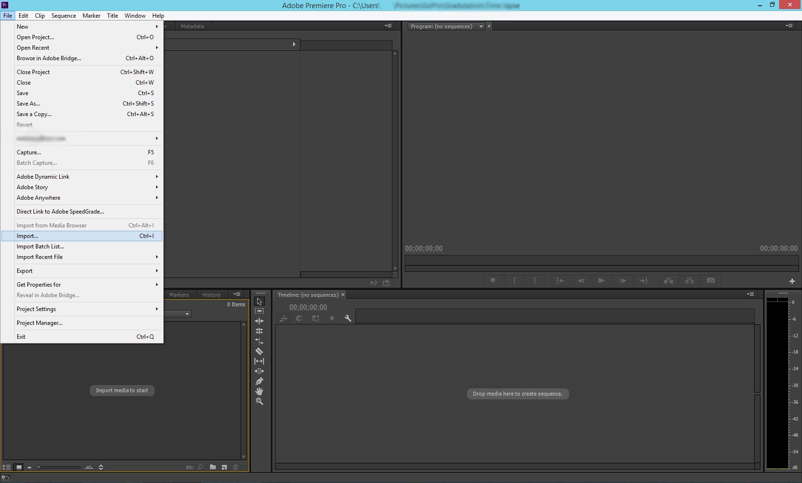This screenshot has height=483, width=802.
Task: Adjust thumbnail zoom slider in Project panel
Action: (59, 467)
